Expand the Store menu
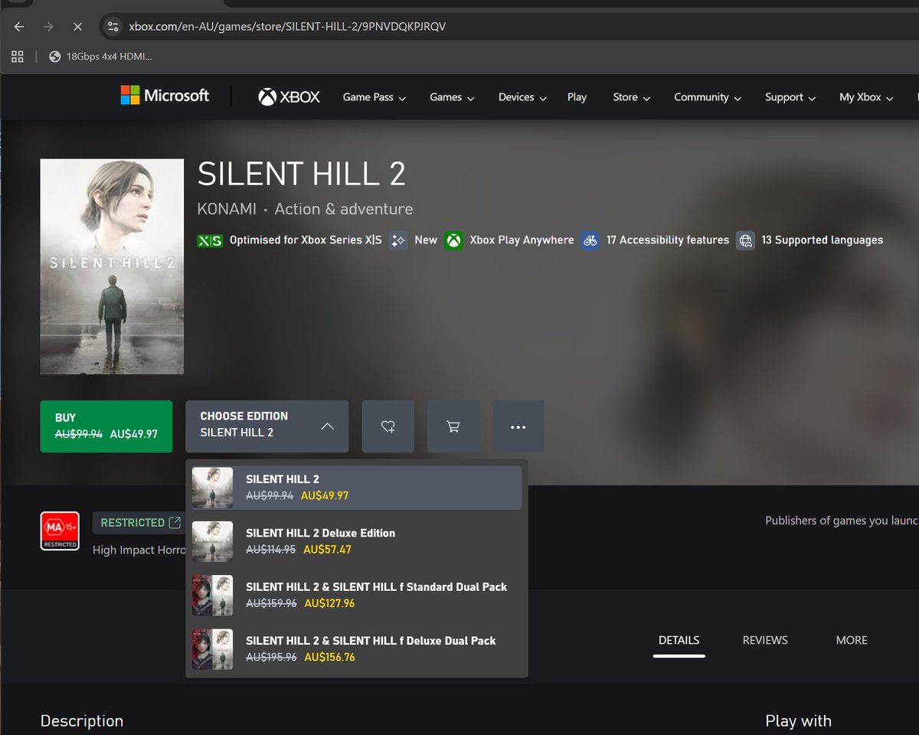This screenshot has height=735, width=919. [x=631, y=97]
